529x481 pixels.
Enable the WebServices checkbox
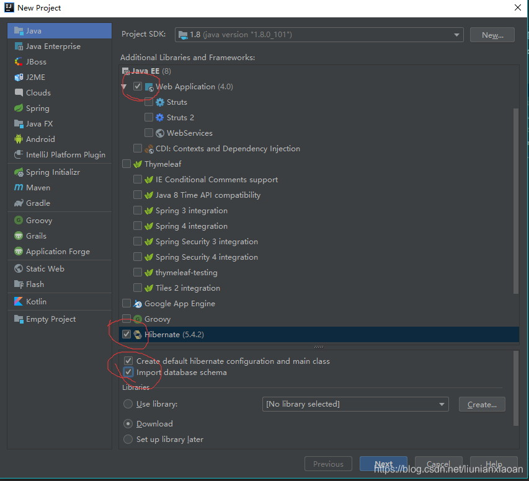coord(148,133)
